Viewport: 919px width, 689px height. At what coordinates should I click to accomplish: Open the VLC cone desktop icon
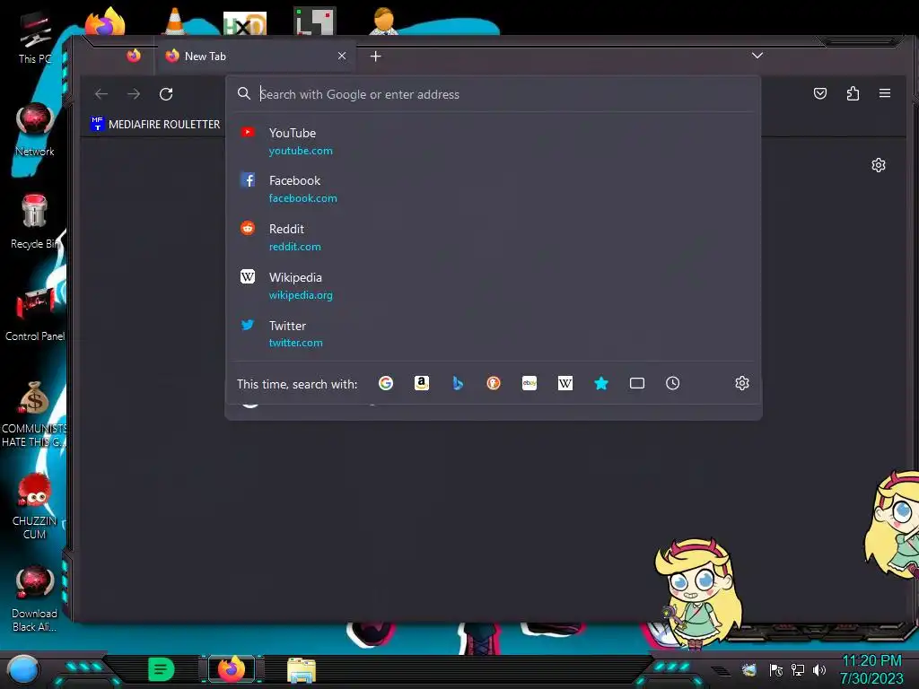pos(175,22)
